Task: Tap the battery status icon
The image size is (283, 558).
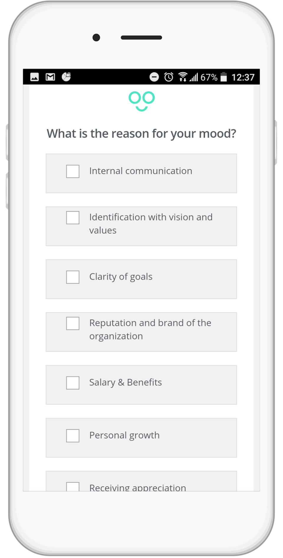Action: [224, 77]
